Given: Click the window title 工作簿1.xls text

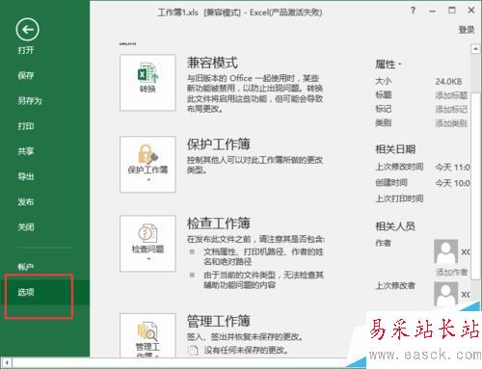Looking at the screenshot, I should click(177, 13).
